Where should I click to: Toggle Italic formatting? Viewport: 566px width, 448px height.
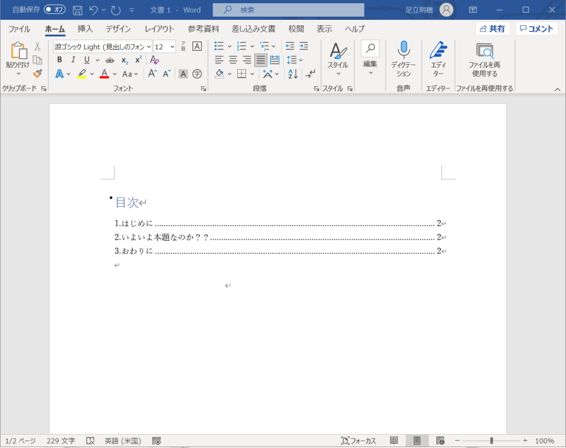[73, 60]
